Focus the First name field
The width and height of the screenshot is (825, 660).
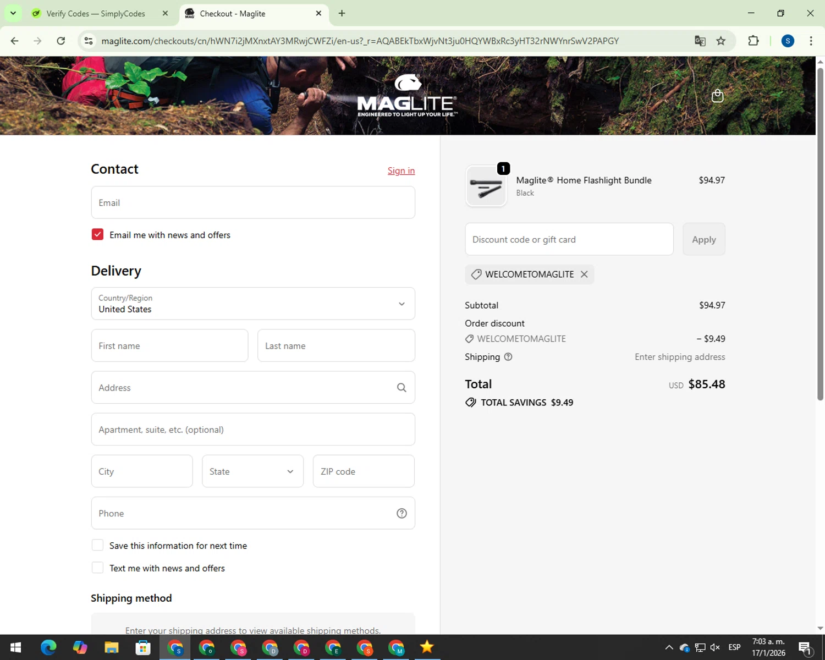[169, 345]
